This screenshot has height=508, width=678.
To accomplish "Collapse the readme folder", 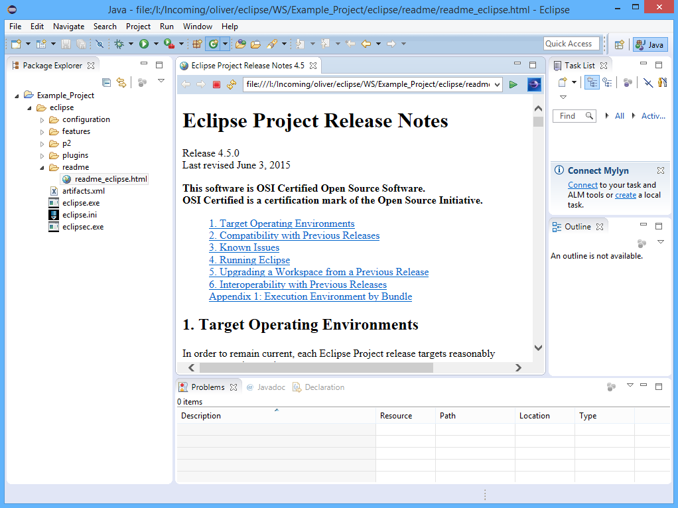I will click(x=42, y=168).
